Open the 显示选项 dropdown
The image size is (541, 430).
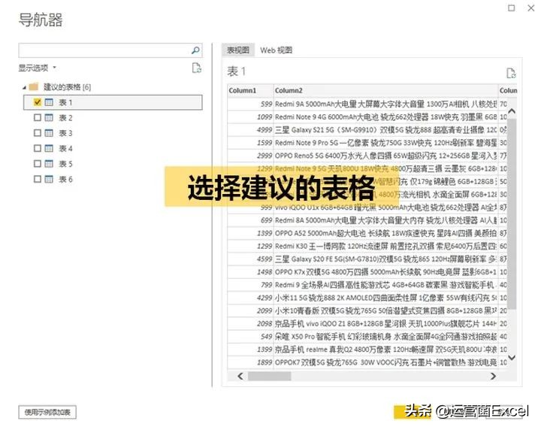tap(38, 68)
